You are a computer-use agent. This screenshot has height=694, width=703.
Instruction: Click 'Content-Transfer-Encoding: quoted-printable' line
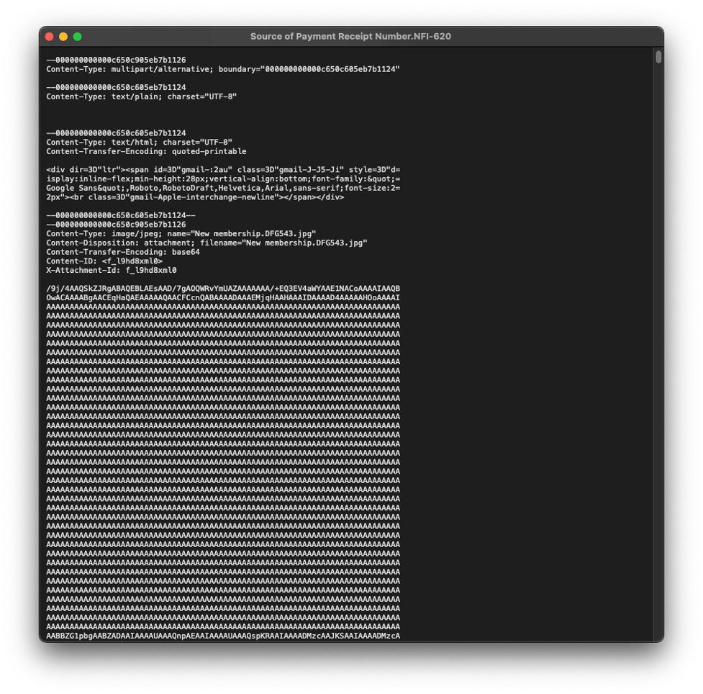click(x=146, y=152)
